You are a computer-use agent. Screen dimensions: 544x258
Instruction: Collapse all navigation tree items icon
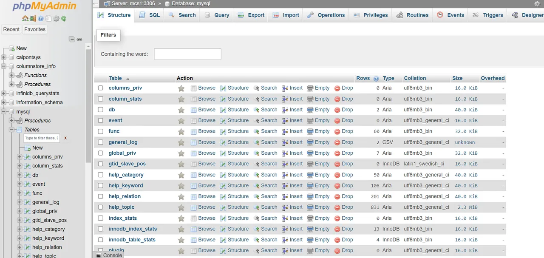tap(72, 39)
